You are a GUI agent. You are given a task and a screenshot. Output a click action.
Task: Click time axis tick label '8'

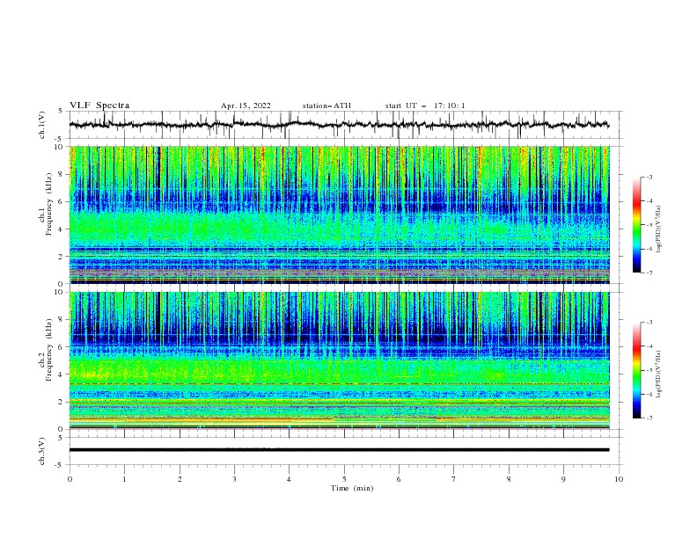509,479
